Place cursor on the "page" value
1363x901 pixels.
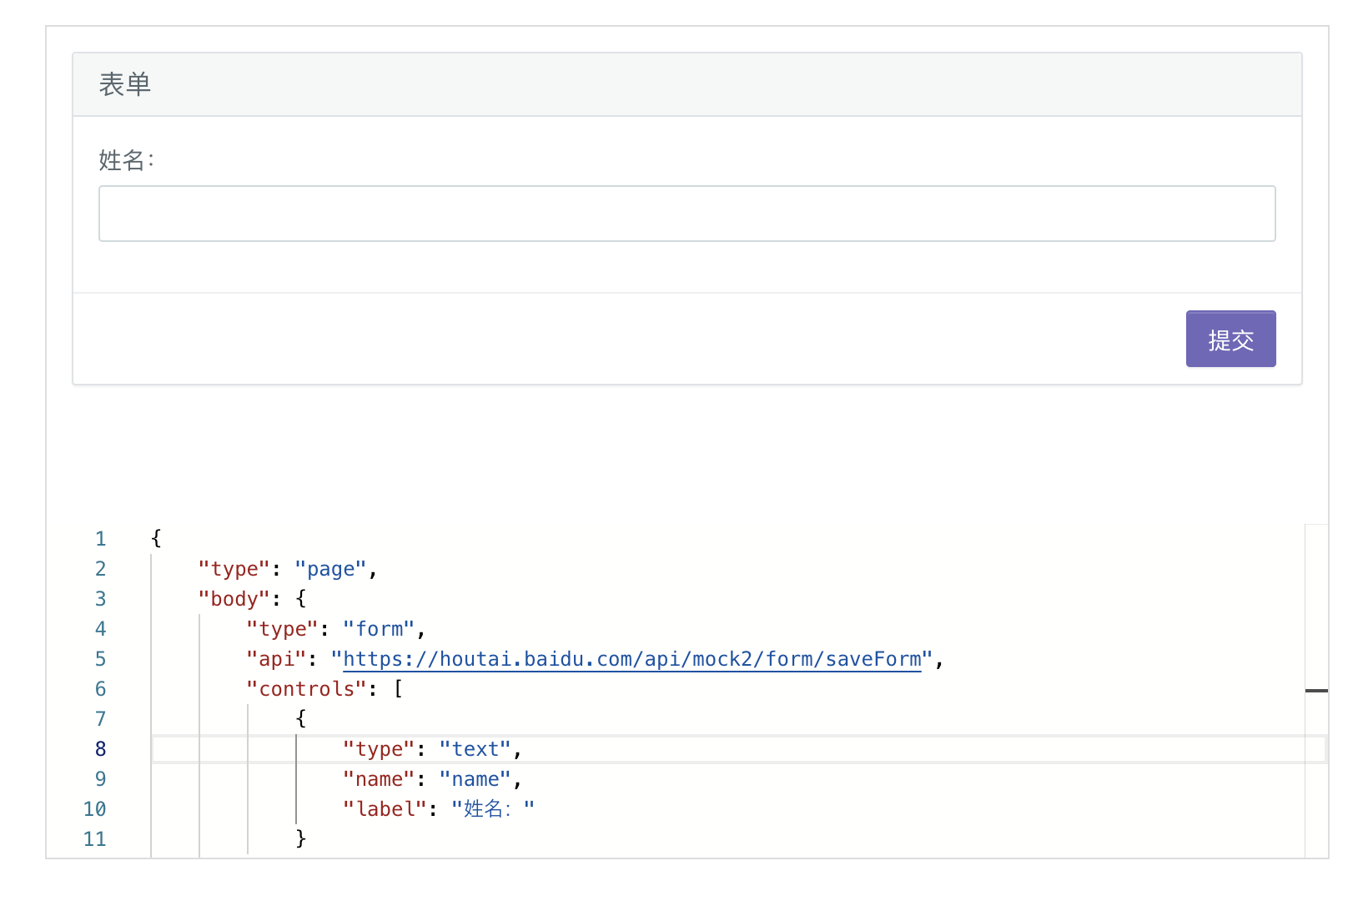pos(330,569)
